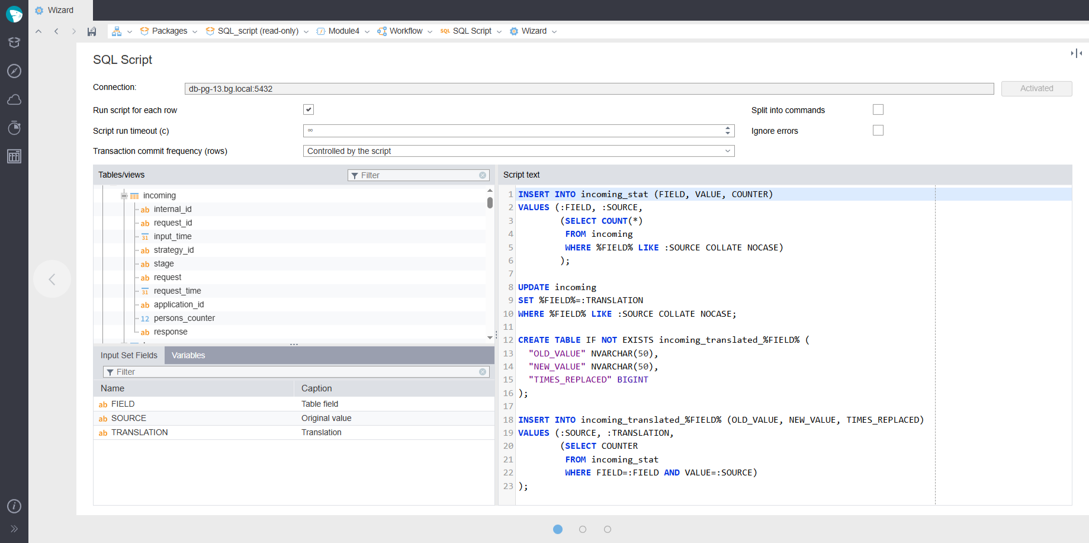Click the cloud icon in left sidebar
Viewport: 1089px width, 543px height.
pos(14,99)
